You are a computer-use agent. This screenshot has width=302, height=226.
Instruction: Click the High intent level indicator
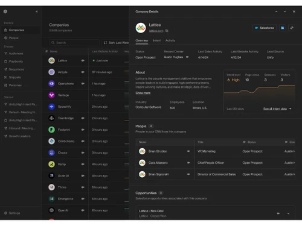(233, 80)
